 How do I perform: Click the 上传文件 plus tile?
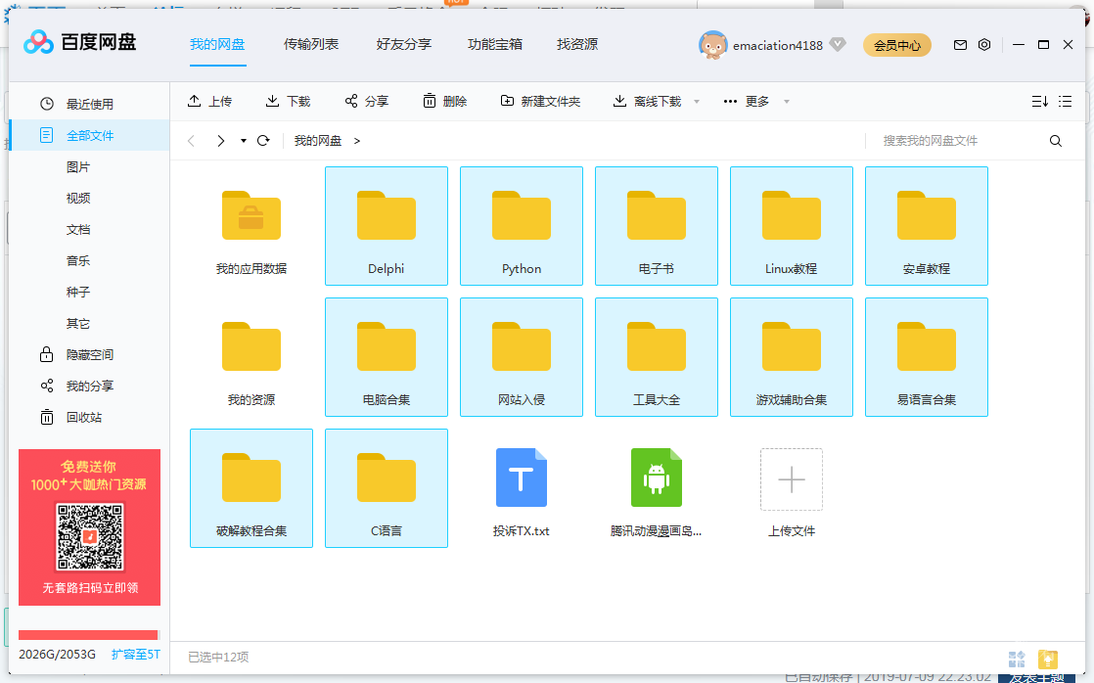pyautogui.click(x=792, y=480)
